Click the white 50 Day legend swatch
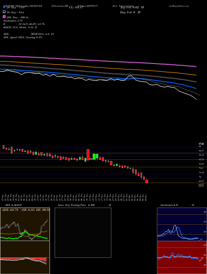 [x=4, y=12]
